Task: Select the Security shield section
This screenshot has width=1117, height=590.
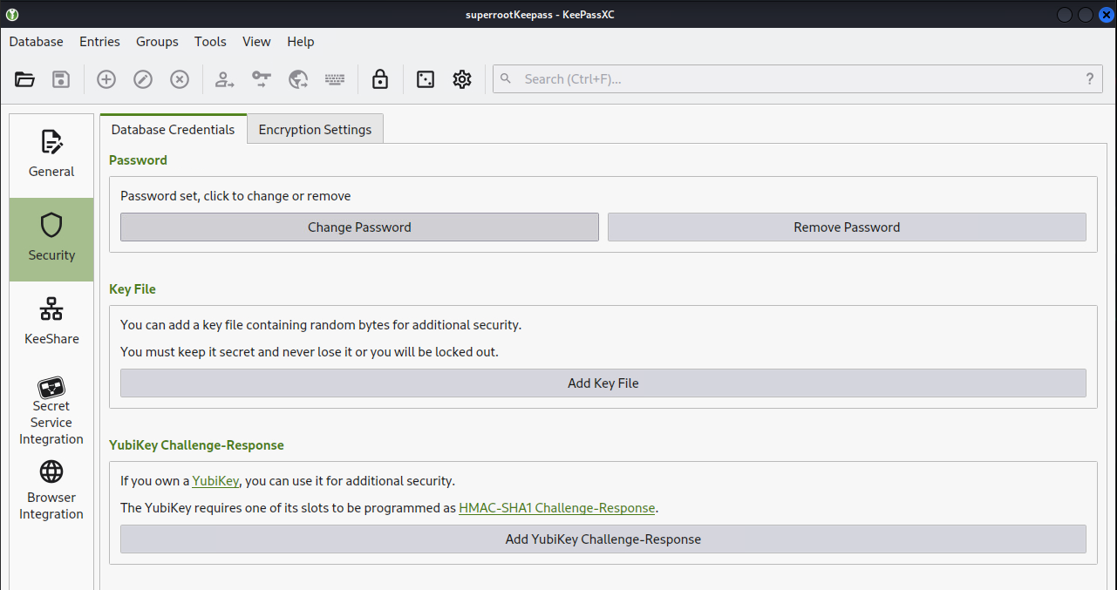Action: pyautogui.click(x=51, y=239)
